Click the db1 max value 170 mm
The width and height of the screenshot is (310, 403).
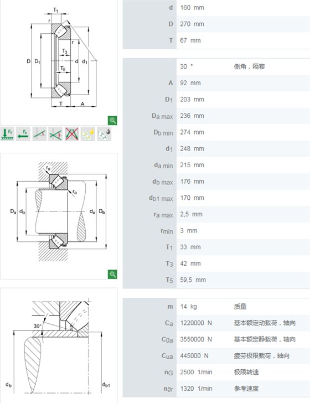tap(192, 198)
